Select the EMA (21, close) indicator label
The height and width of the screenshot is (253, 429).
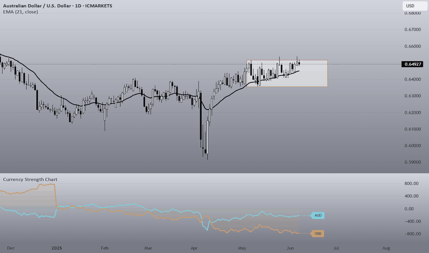pyautogui.click(x=21, y=12)
